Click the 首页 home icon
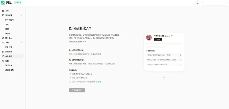 coord(3,11)
